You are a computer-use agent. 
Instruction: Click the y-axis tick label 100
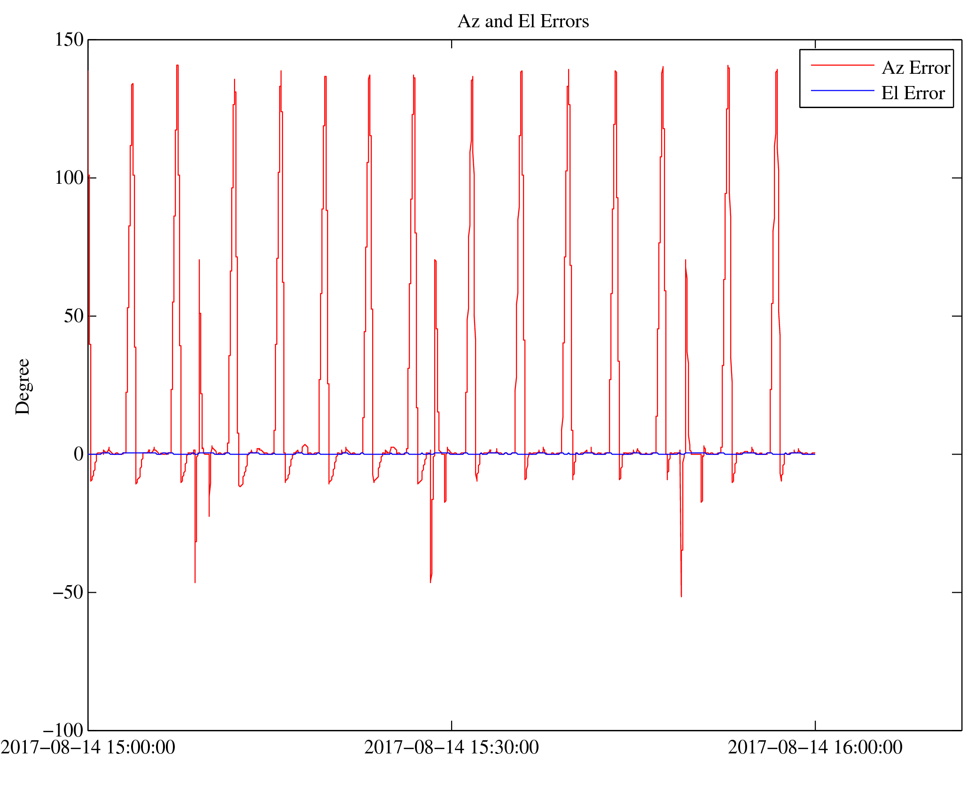click(x=69, y=178)
